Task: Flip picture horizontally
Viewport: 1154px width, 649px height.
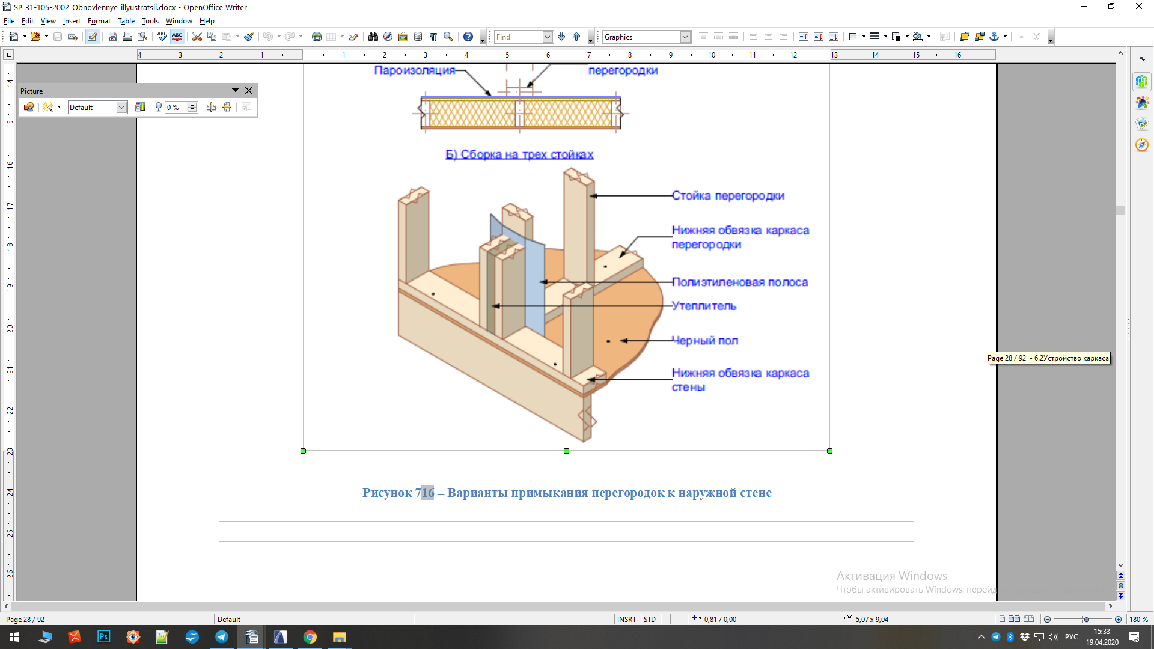Action: pyautogui.click(x=212, y=107)
